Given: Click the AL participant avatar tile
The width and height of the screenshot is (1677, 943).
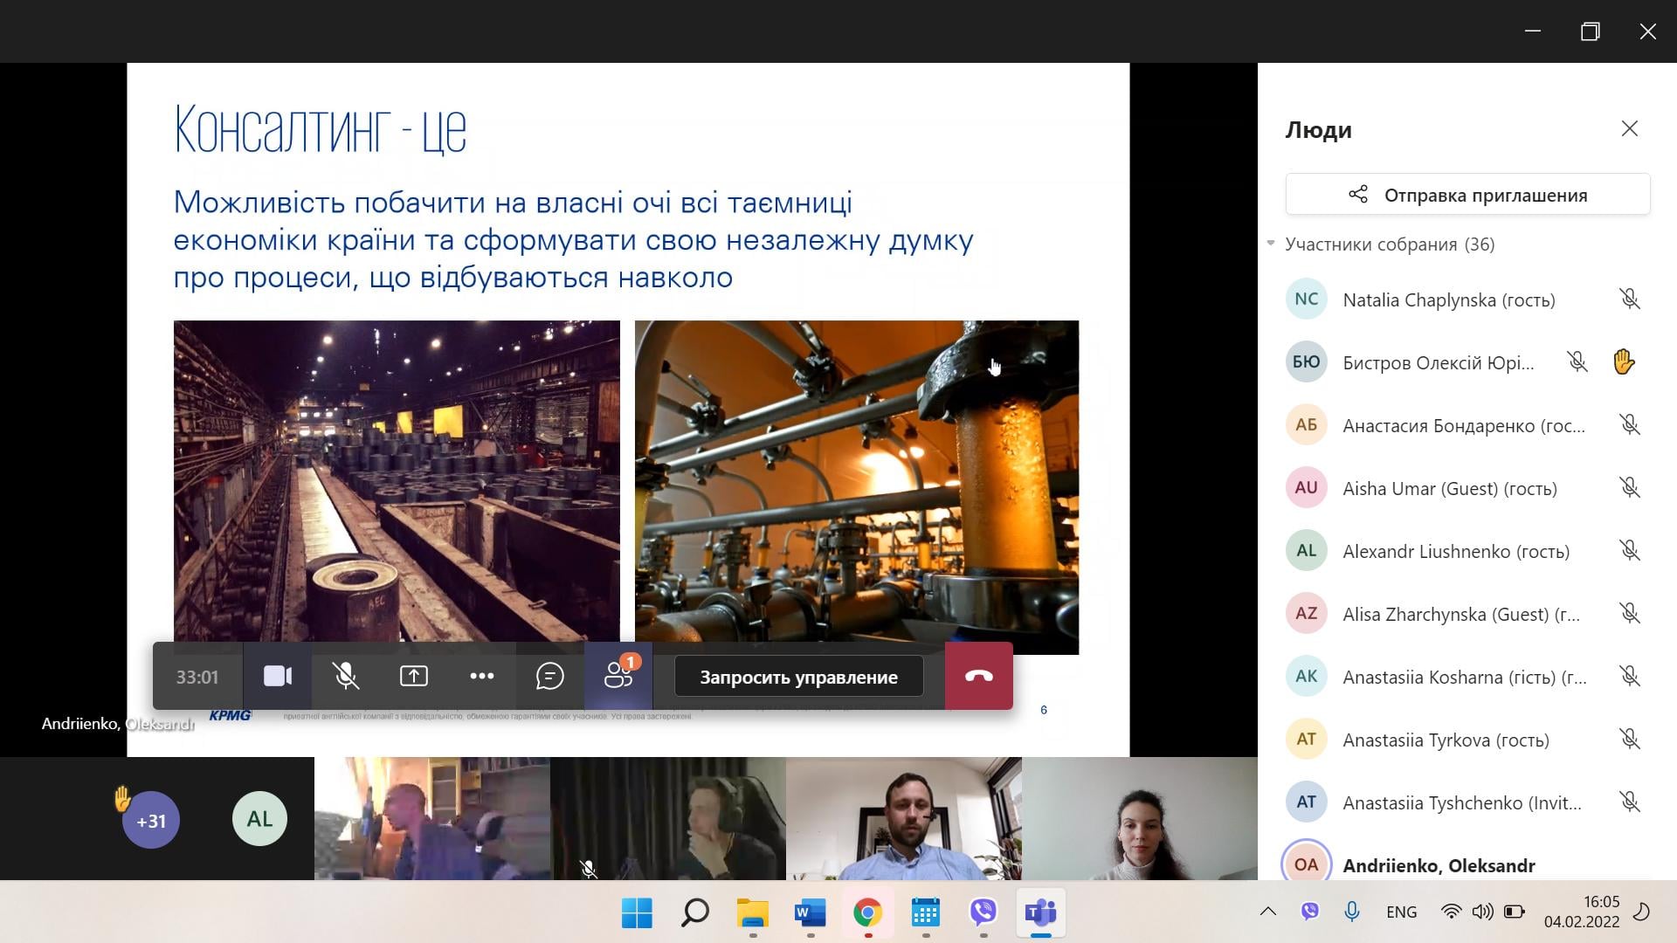Looking at the screenshot, I should pyautogui.click(x=259, y=819).
